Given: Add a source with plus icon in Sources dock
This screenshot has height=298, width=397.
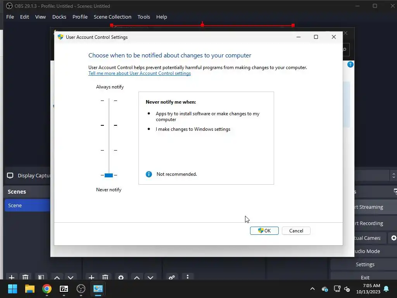Looking at the screenshot, I should [x=91, y=277].
